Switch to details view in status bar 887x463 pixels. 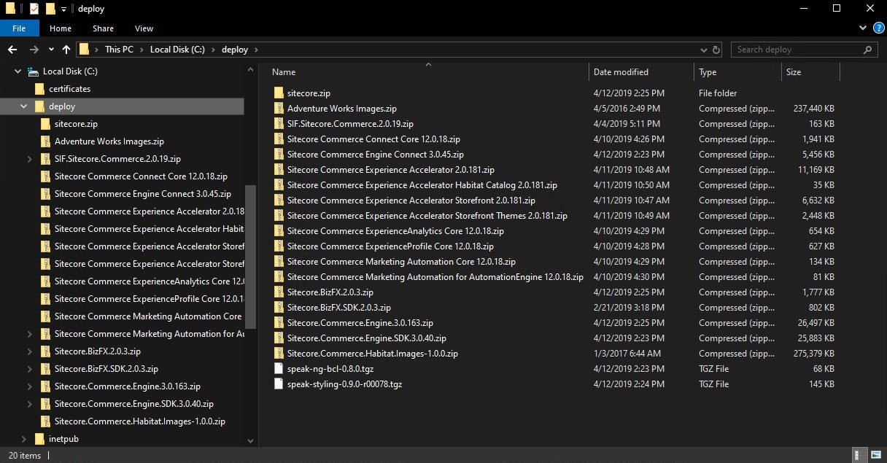[x=859, y=456]
